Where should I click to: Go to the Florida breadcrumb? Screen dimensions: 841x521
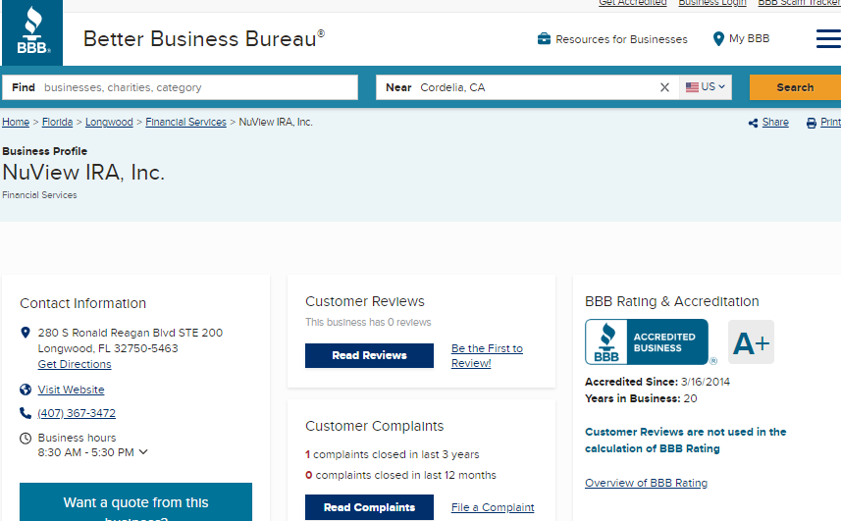57,123
